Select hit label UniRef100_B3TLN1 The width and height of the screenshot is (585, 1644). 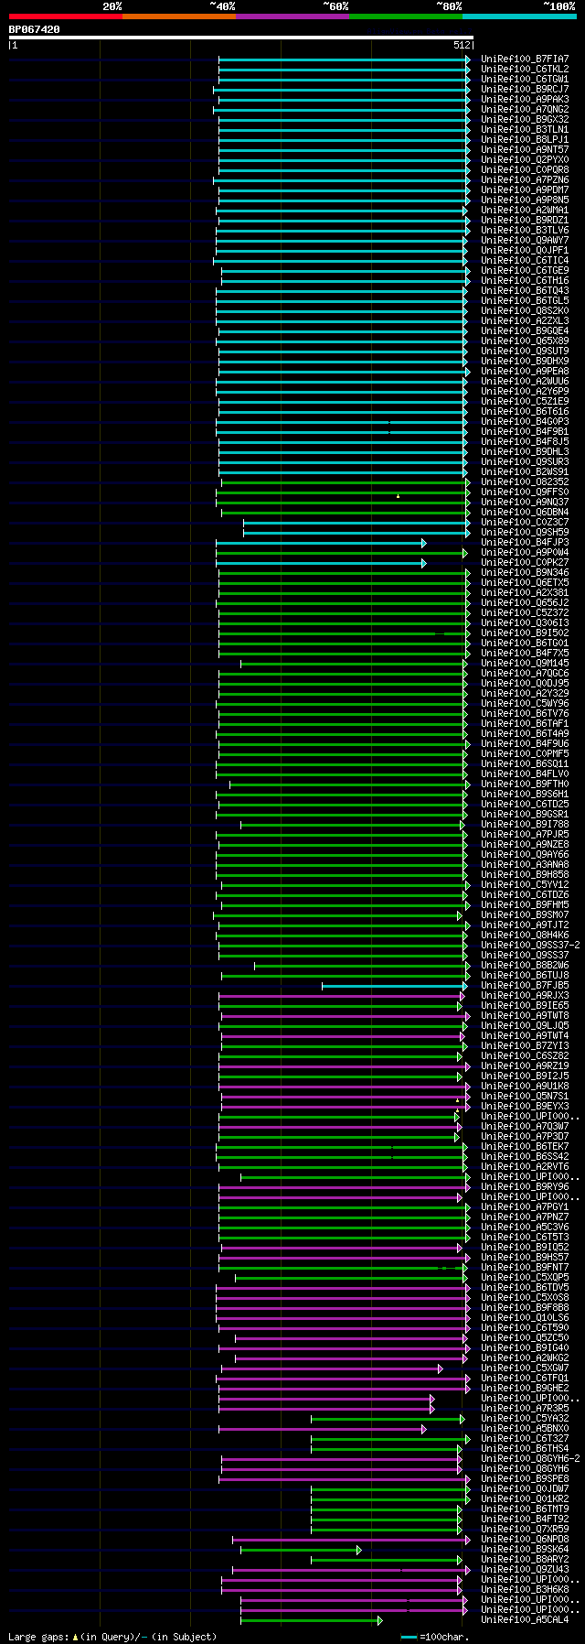click(x=525, y=130)
